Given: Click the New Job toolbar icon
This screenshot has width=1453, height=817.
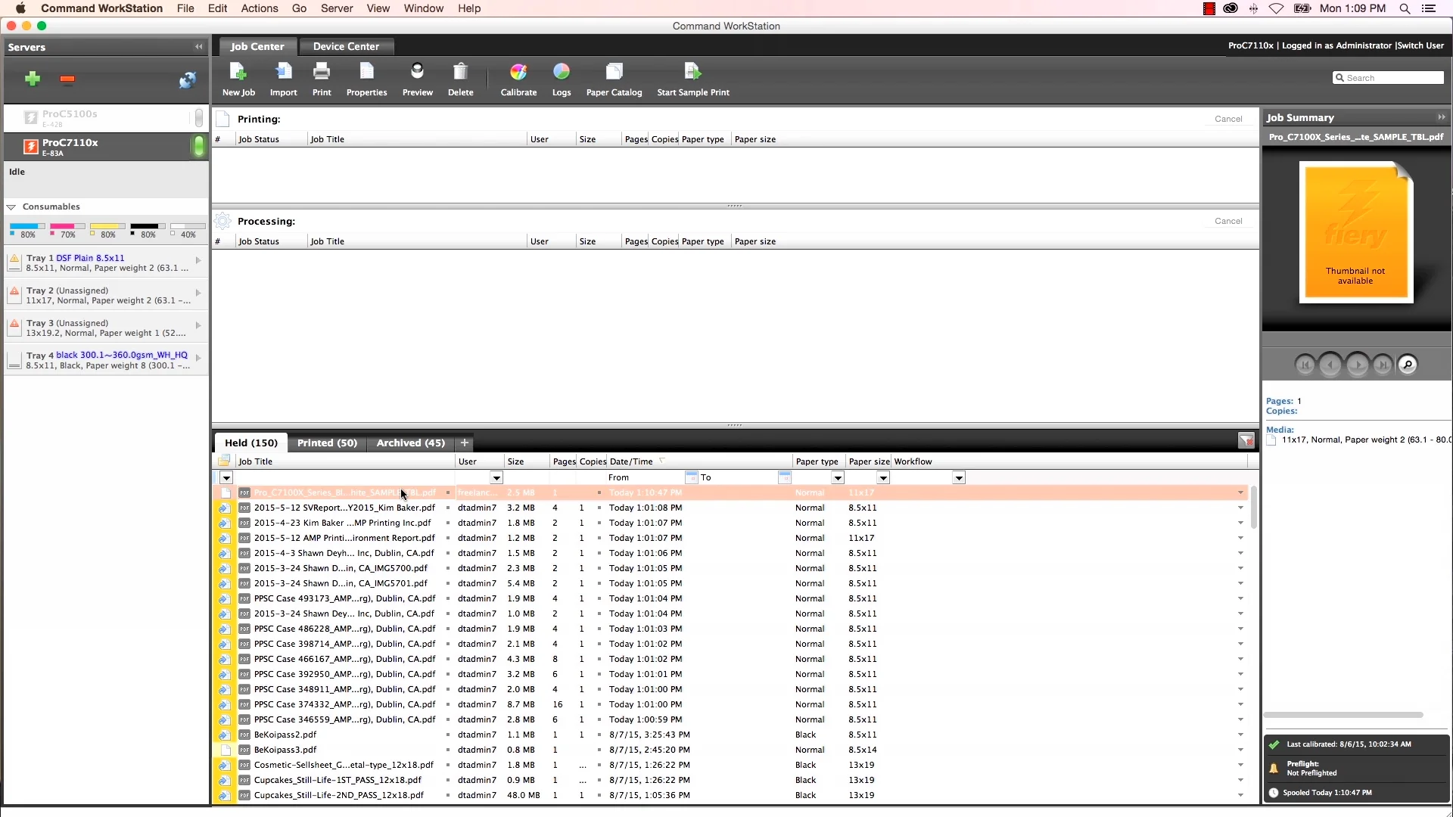Looking at the screenshot, I should (x=238, y=73).
